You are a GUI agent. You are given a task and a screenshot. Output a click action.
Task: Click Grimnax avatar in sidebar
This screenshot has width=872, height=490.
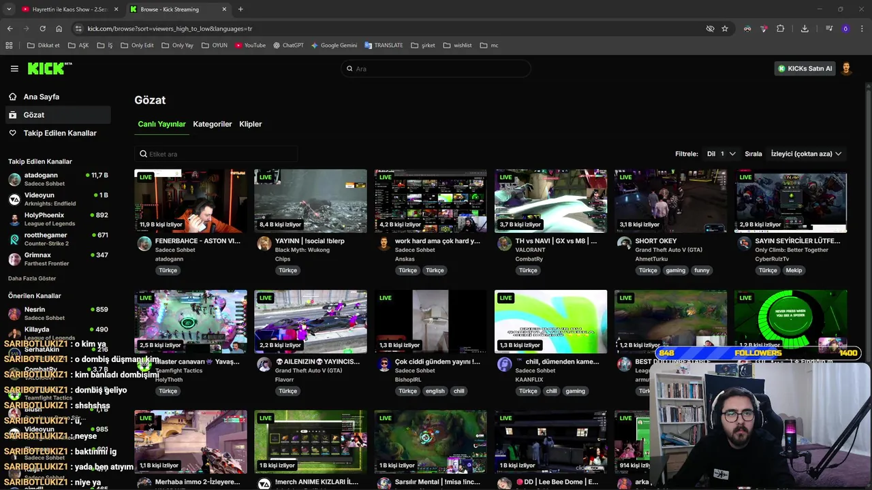[x=14, y=259]
